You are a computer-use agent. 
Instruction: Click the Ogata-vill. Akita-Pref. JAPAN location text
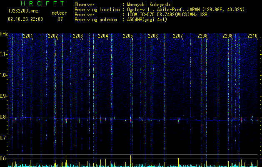186,10
